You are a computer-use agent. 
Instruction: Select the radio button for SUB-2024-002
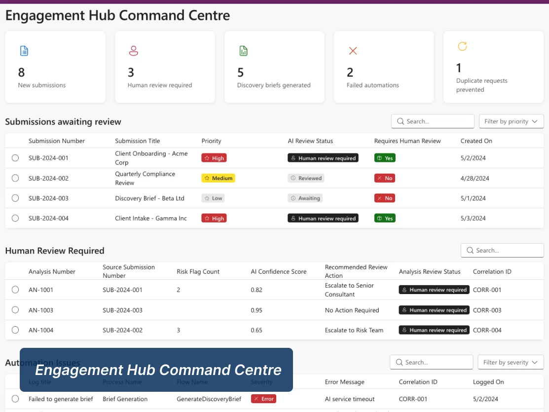click(15, 178)
